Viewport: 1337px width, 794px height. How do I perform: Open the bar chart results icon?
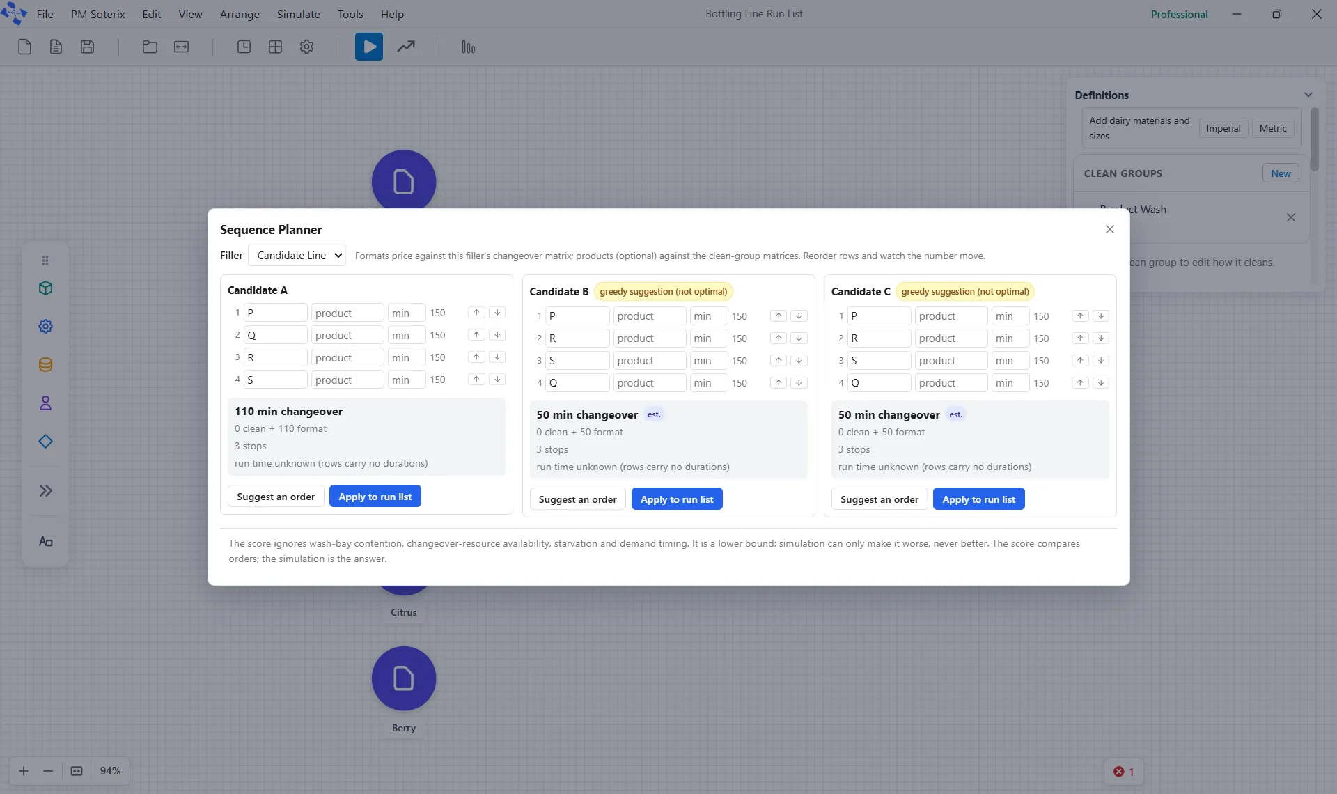(468, 47)
